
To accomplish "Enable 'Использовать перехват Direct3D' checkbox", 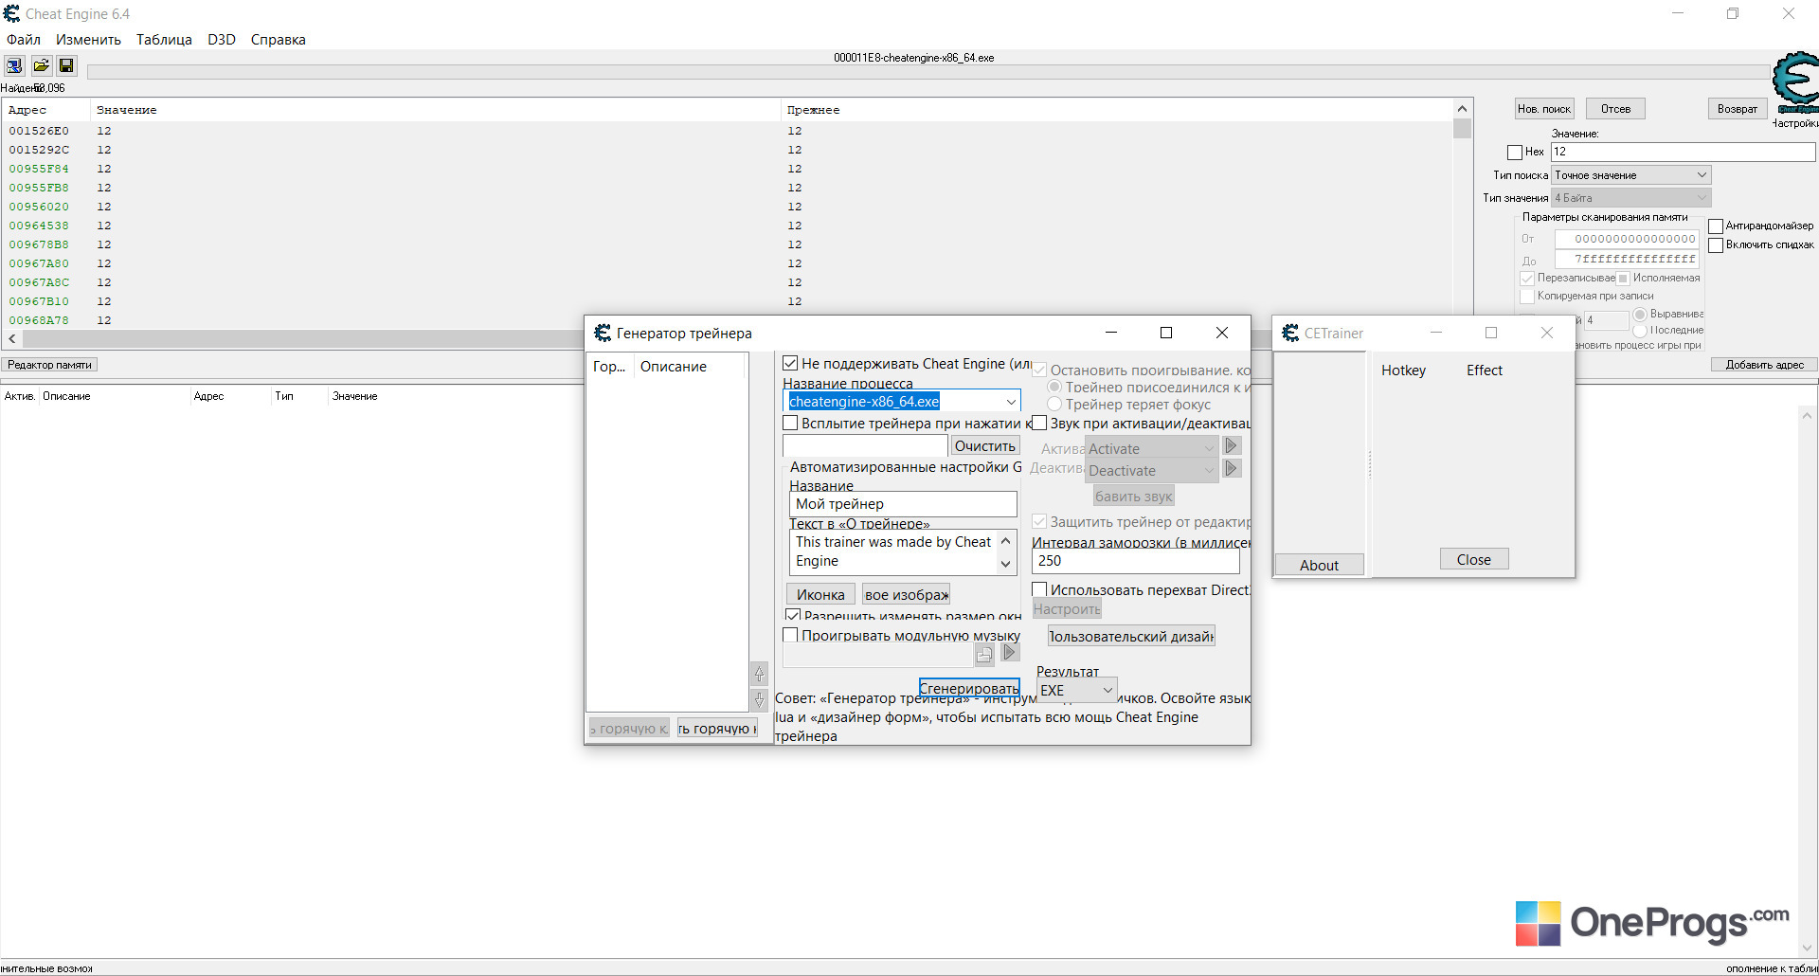I will (1039, 589).
